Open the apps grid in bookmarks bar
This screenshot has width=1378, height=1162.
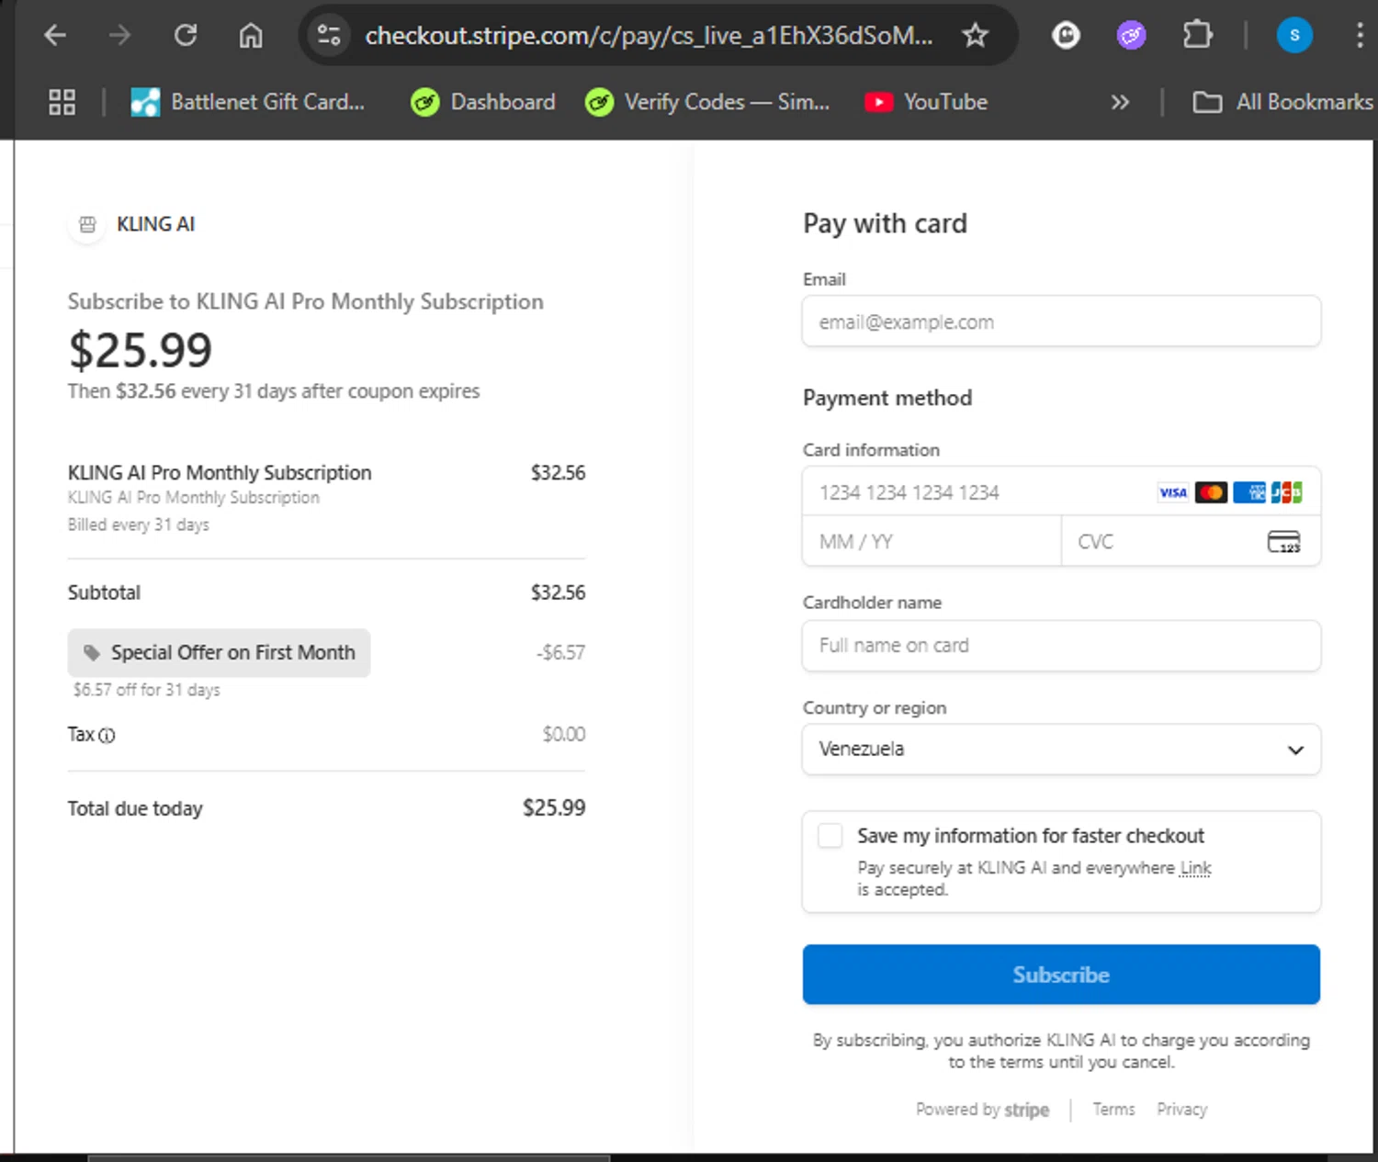point(62,102)
